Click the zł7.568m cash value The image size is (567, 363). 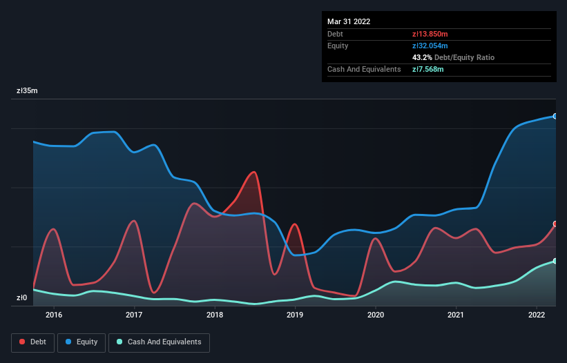coord(427,69)
